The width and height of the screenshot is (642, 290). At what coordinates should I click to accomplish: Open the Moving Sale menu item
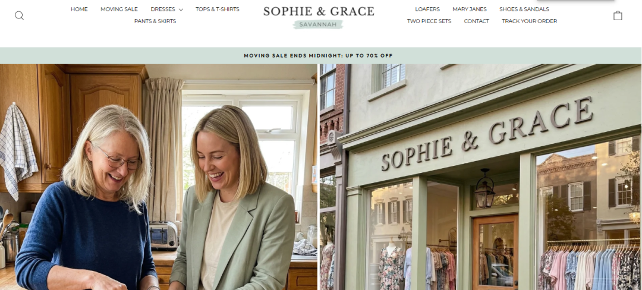(119, 9)
